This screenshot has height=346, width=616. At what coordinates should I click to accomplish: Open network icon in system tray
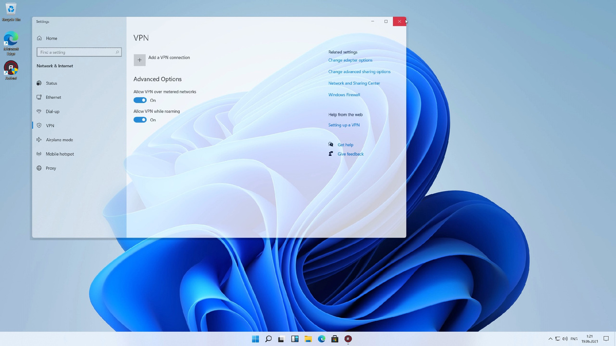click(557, 339)
